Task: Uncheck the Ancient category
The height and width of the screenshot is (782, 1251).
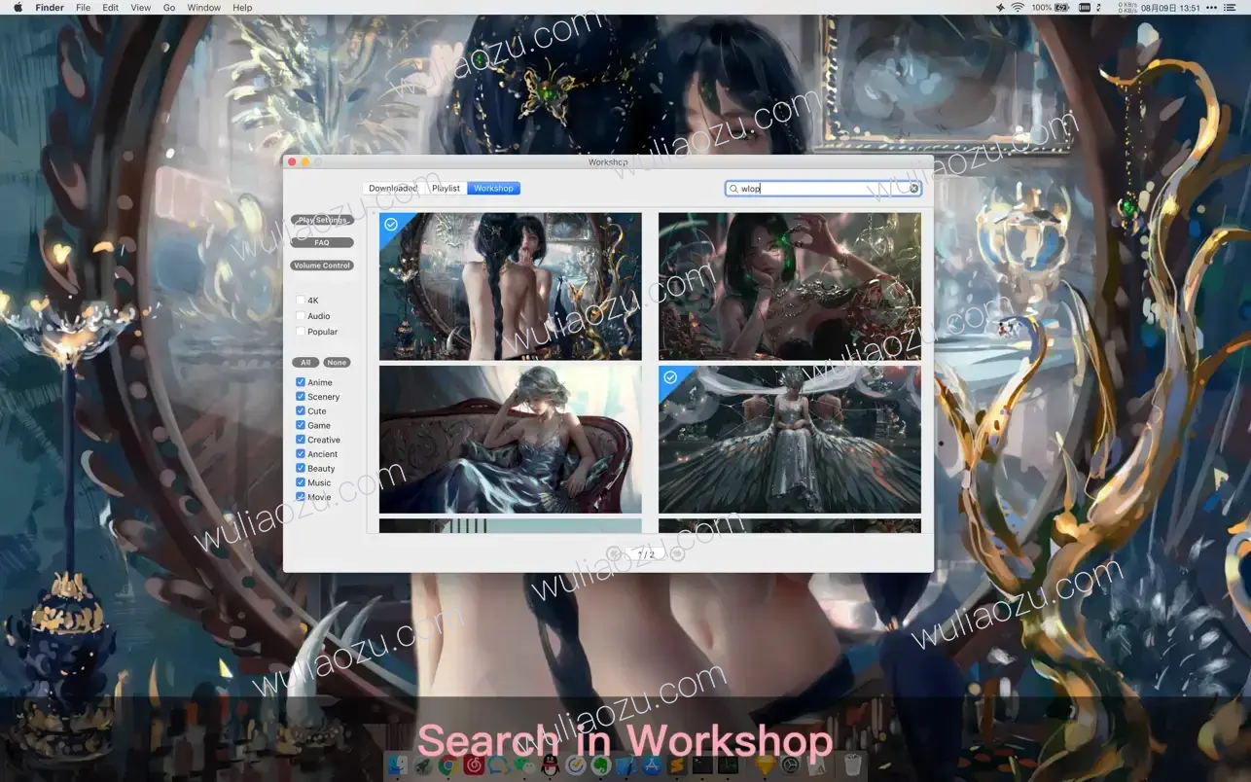Action: (x=301, y=453)
